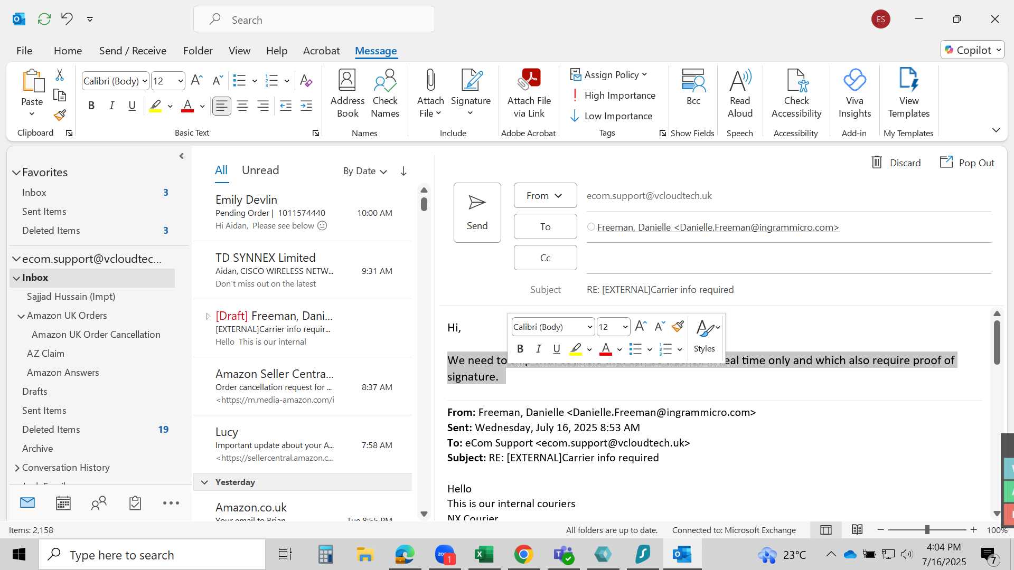
Task: Open the Copilot dropdown
Action: pyautogui.click(x=972, y=50)
